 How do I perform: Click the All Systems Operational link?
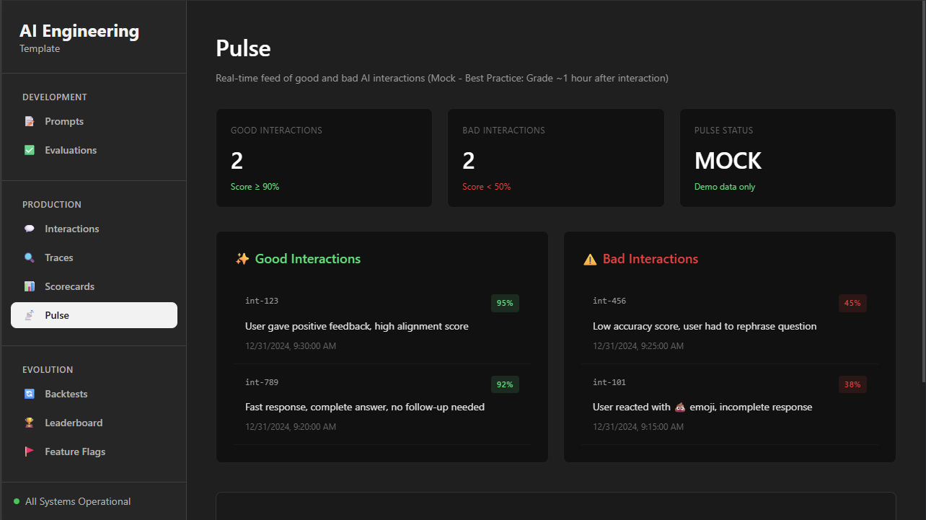click(78, 501)
